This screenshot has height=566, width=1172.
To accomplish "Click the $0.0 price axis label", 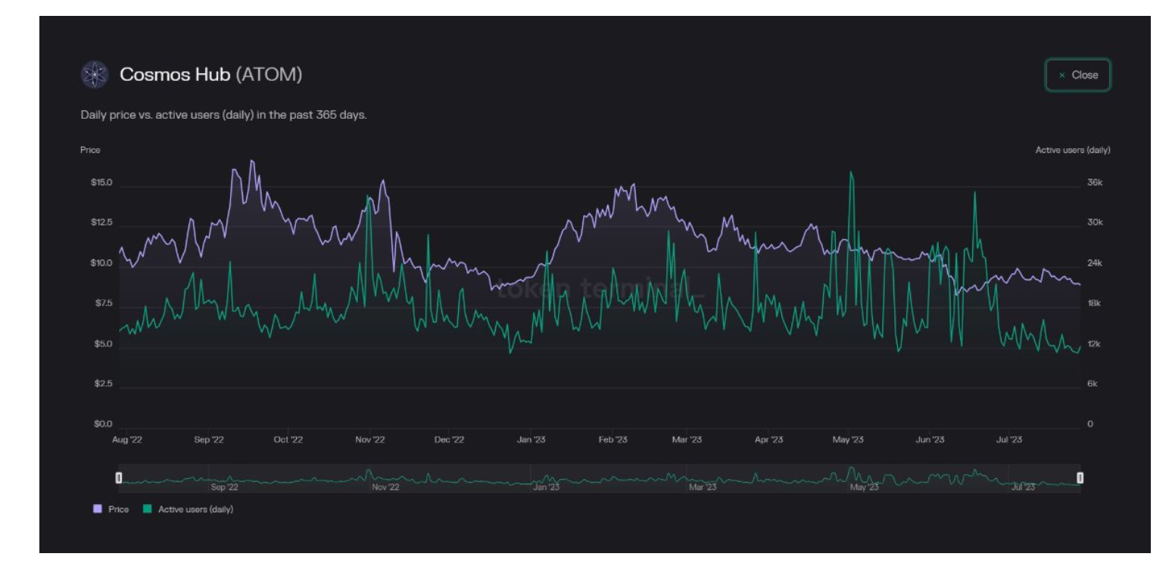I will click(102, 424).
